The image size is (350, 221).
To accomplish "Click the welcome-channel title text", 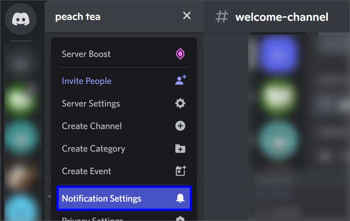I will (282, 17).
